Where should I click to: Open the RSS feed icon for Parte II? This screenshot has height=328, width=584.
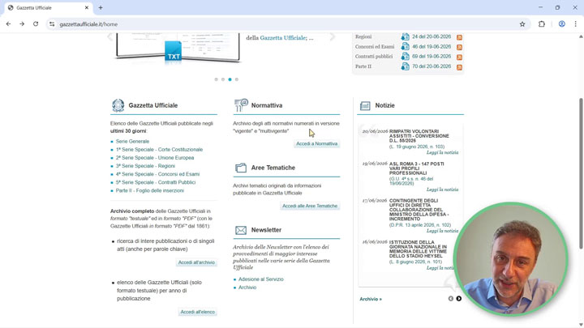pos(459,67)
